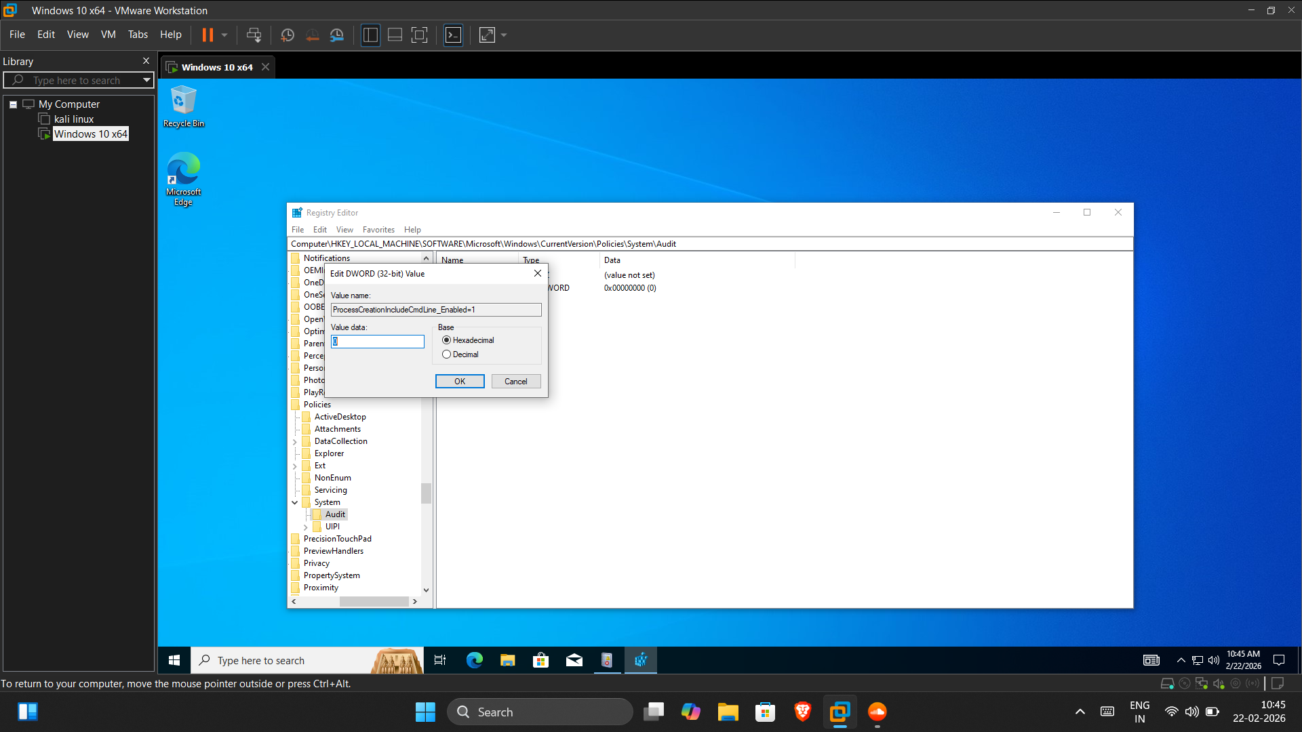
Task: Click the host taskbar Search box
Action: [x=540, y=712]
